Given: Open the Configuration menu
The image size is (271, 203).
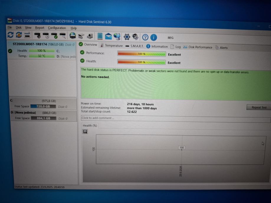Looking at the screenshot, I should point(57,28).
